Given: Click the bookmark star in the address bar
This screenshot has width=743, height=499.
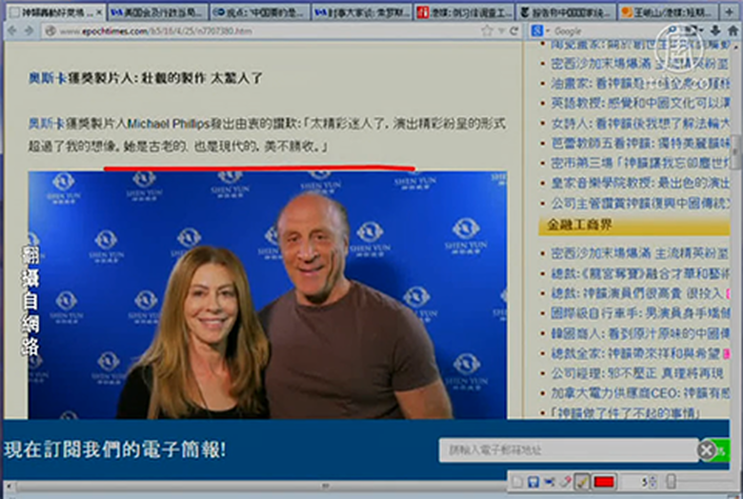Looking at the screenshot, I should (x=488, y=30).
